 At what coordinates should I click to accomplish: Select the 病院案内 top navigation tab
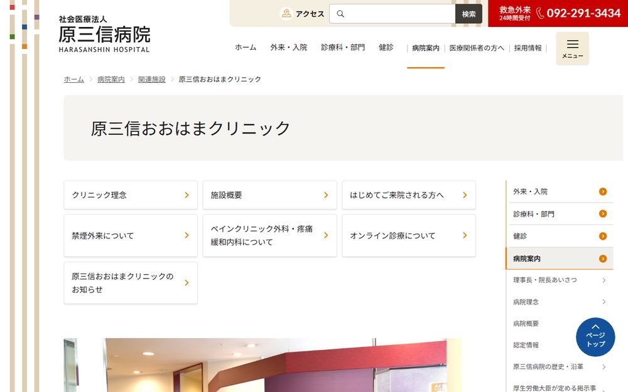click(x=426, y=48)
